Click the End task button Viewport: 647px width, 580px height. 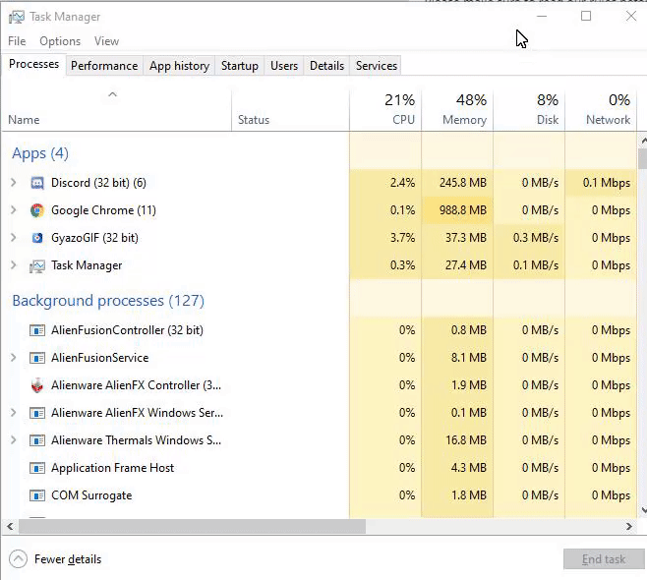[604, 559]
